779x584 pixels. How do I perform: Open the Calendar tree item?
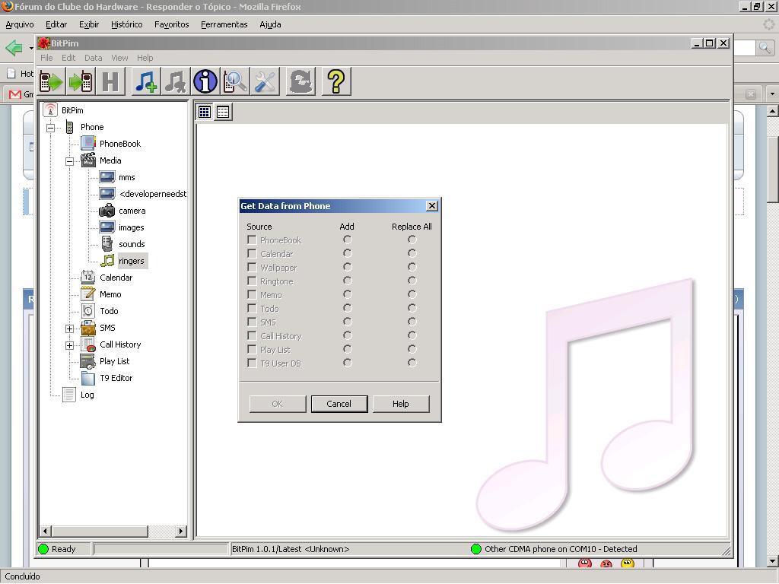pos(116,278)
